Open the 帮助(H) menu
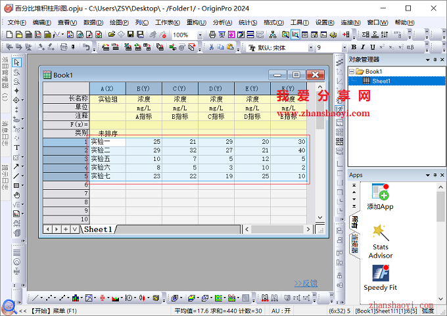This screenshot has width=447, height=316. click(x=404, y=22)
